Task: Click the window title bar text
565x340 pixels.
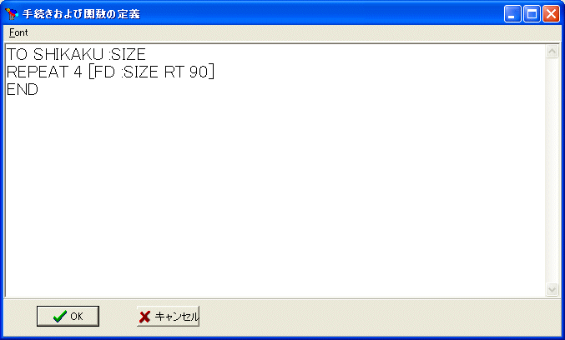Action: point(81,14)
